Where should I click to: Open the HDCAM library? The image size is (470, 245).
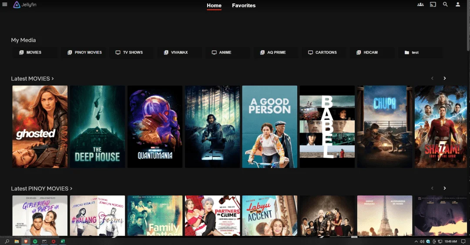372,53
